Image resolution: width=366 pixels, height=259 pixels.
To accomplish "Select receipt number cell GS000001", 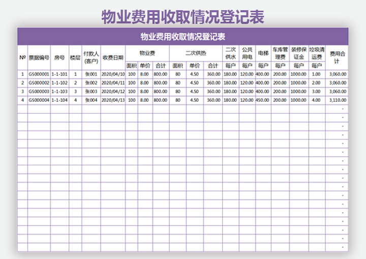I will coord(39,74).
